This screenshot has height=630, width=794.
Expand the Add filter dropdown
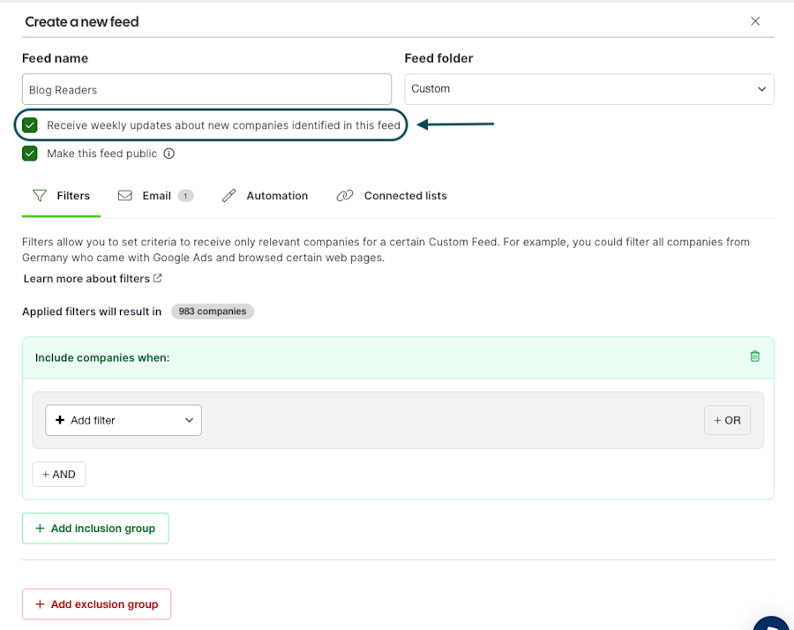point(124,420)
